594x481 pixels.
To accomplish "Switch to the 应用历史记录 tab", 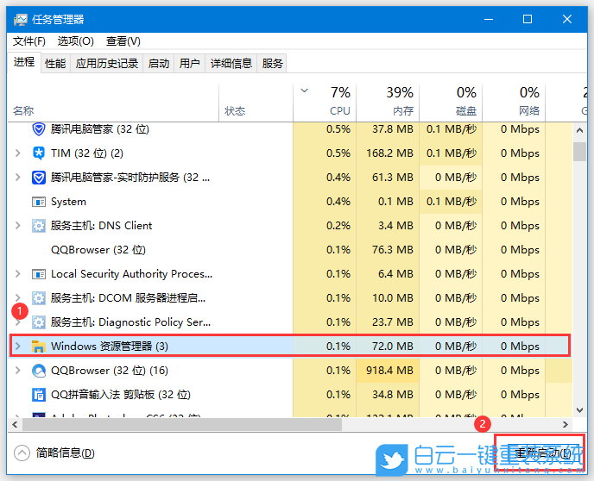I will point(107,64).
